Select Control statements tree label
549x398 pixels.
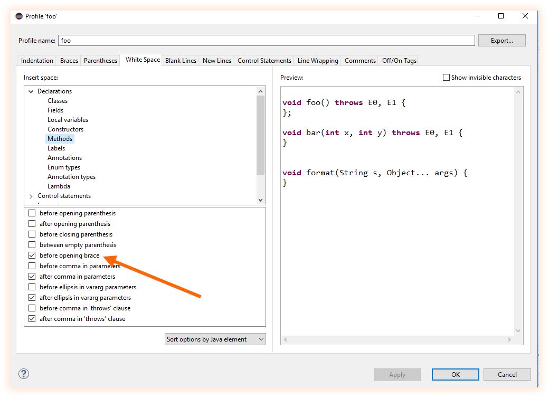tap(64, 196)
